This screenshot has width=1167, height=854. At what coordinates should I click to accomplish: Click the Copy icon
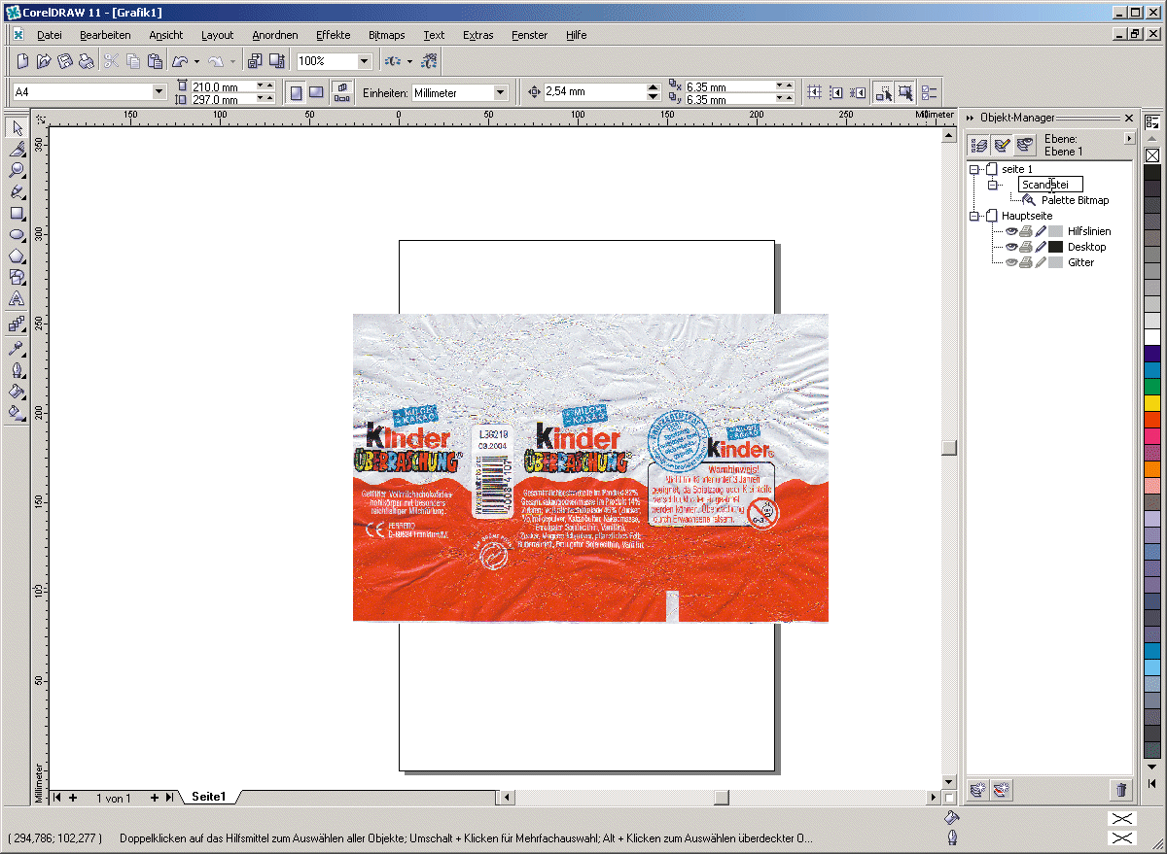tap(132, 61)
